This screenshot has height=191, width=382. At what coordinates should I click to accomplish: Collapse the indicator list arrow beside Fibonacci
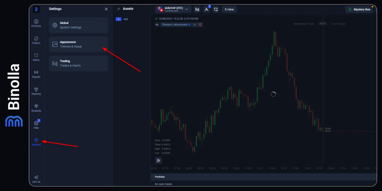pyautogui.click(x=157, y=25)
